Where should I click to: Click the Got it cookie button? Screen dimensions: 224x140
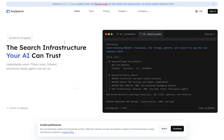[x=164, y=129]
